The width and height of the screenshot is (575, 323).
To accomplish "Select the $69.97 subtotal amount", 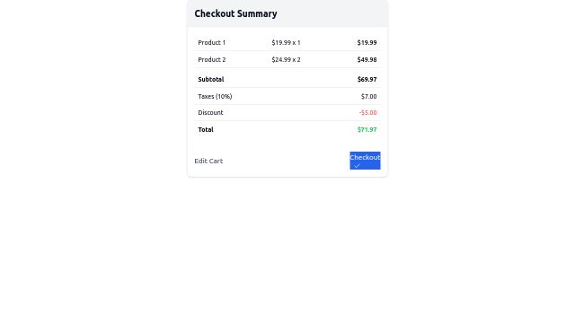I will 367,79.
